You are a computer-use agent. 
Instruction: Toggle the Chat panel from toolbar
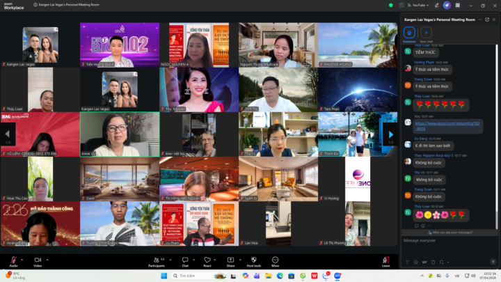pos(185,262)
